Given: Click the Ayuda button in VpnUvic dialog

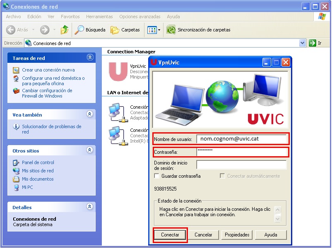Looking at the screenshot, I should coord(271,235).
